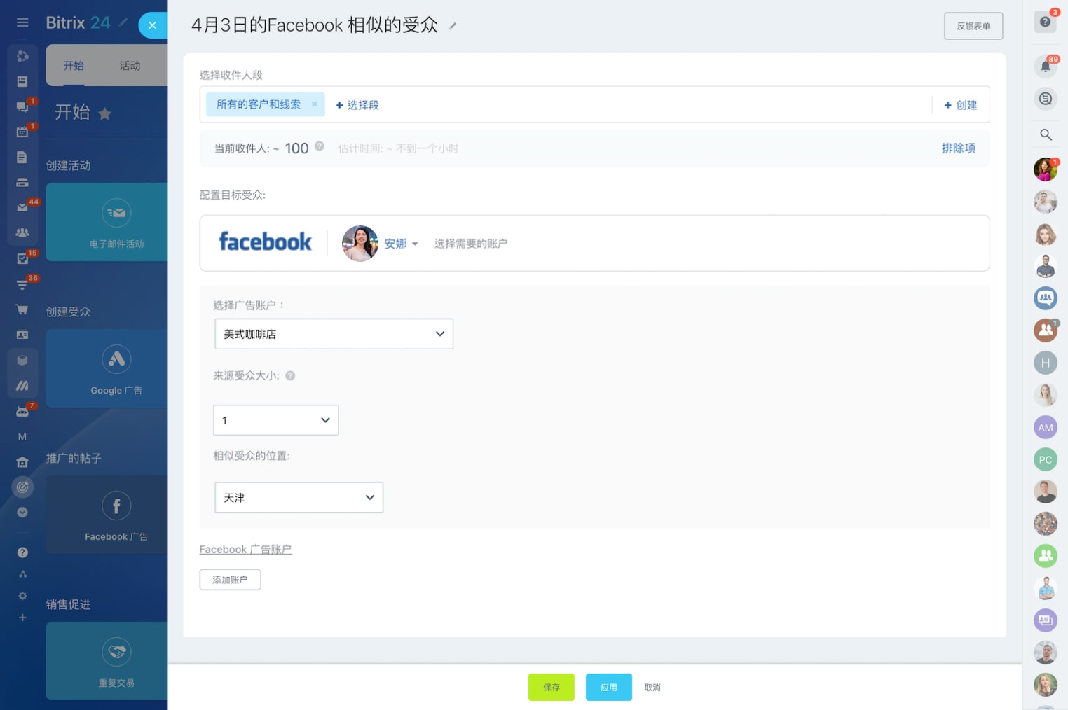The image size is (1068, 710).
Task: Open lookalike location dropdown showing 天津
Action: [x=299, y=497]
